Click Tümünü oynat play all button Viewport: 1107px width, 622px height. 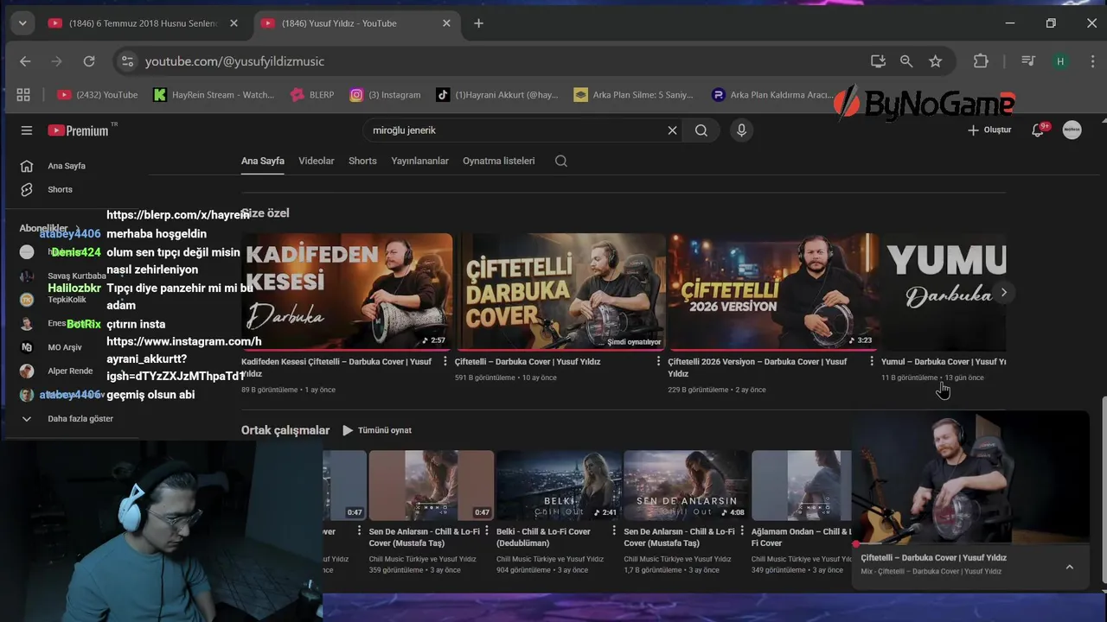pyautogui.click(x=377, y=430)
